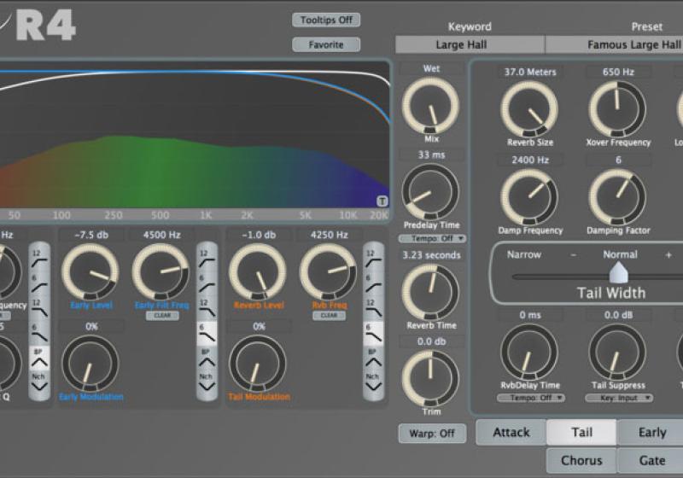Switch to the Gate tab
Image resolution: width=683 pixels, height=478 pixels.
pyautogui.click(x=651, y=461)
